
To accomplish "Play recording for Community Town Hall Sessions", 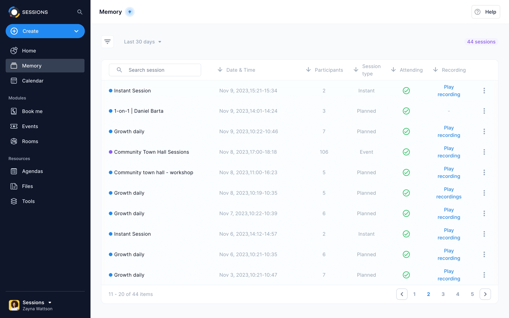I will tap(449, 152).
